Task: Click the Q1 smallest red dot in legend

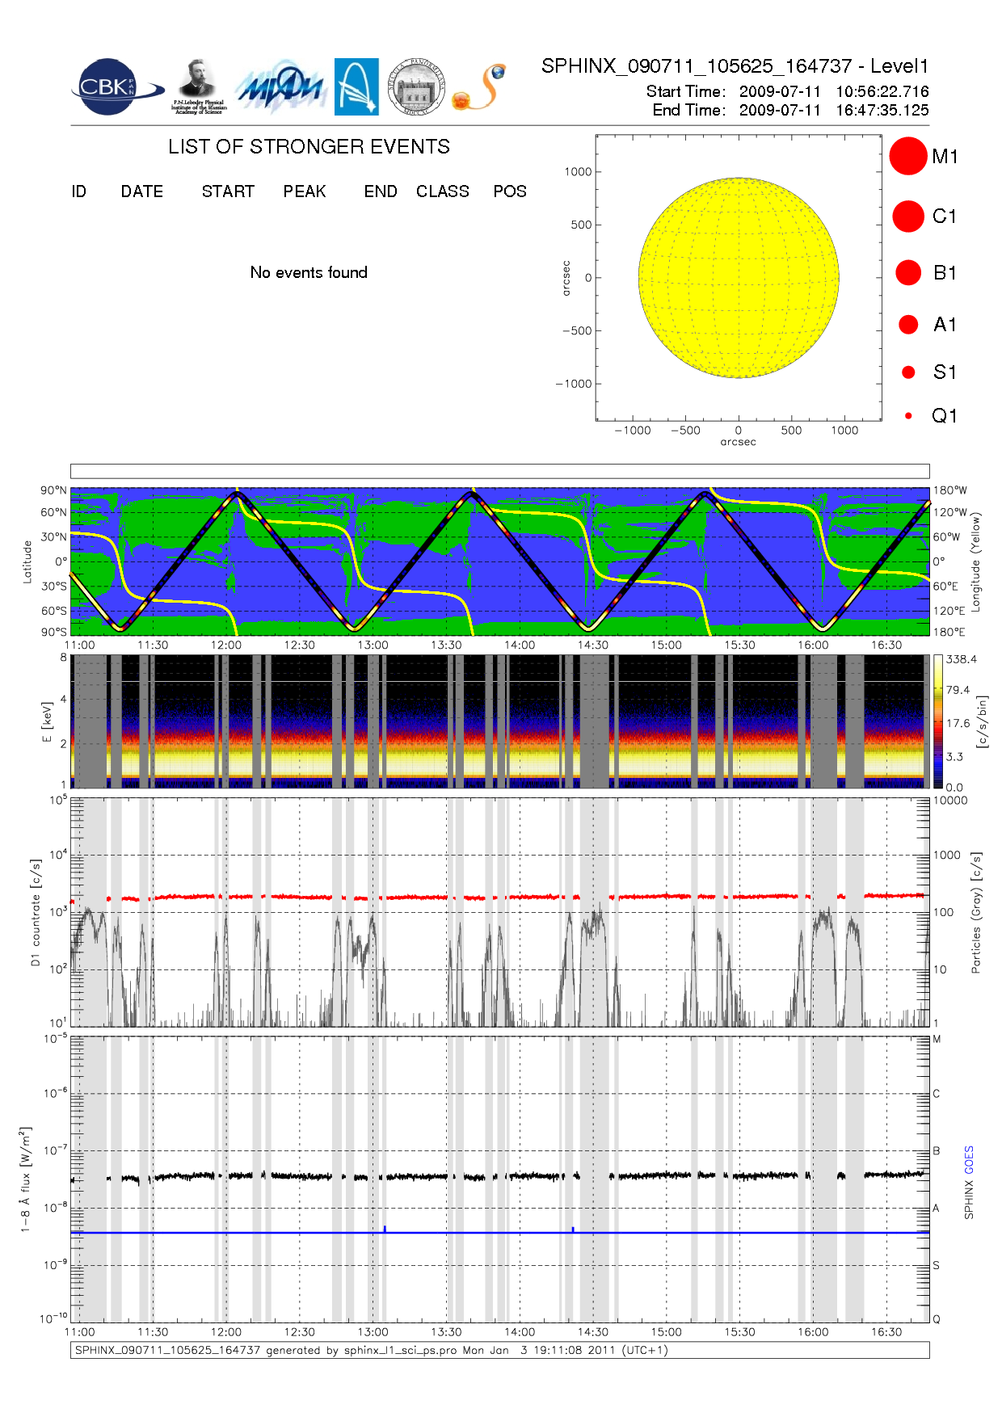Action: click(x=908, y=416)
